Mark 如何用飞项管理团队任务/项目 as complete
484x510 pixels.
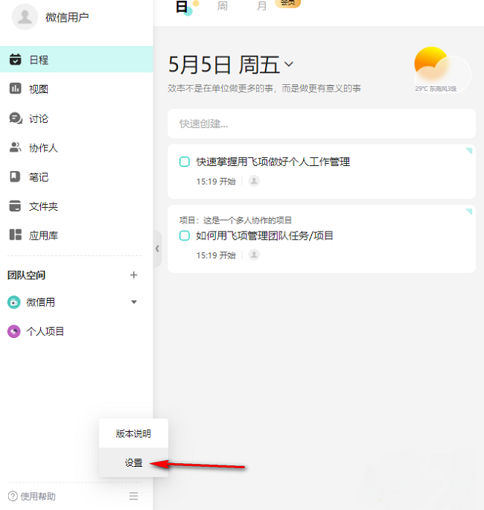(185, 235)
